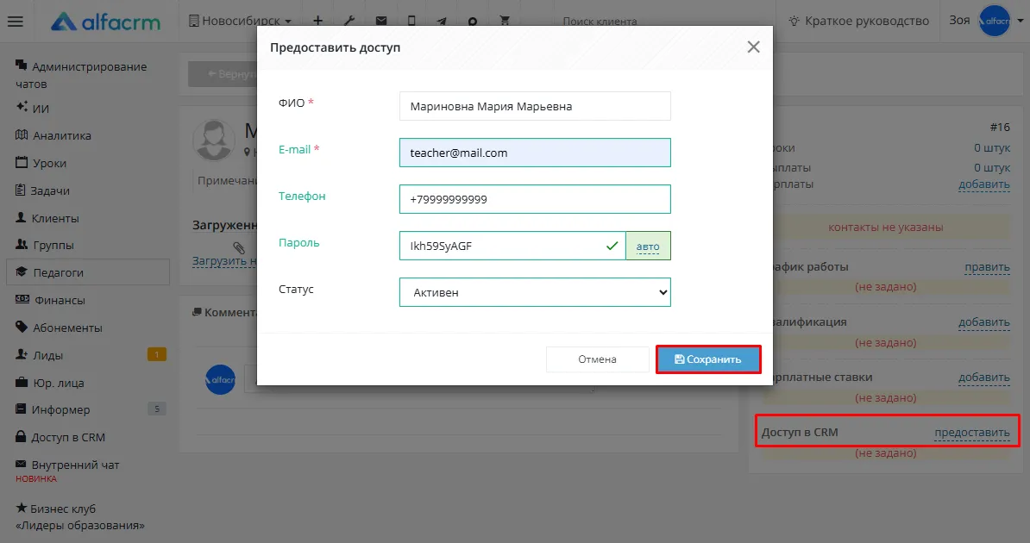Image resolution: width=1030 pixels, height=543 pixels.
Task: Click авто to generate password
Action: pos(648,247)
